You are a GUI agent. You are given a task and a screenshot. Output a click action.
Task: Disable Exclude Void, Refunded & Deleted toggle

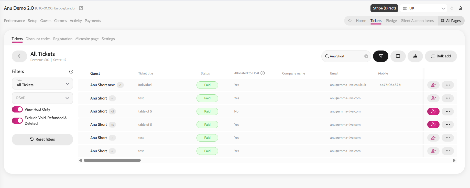pyautogui.click(x=17, y=121)
